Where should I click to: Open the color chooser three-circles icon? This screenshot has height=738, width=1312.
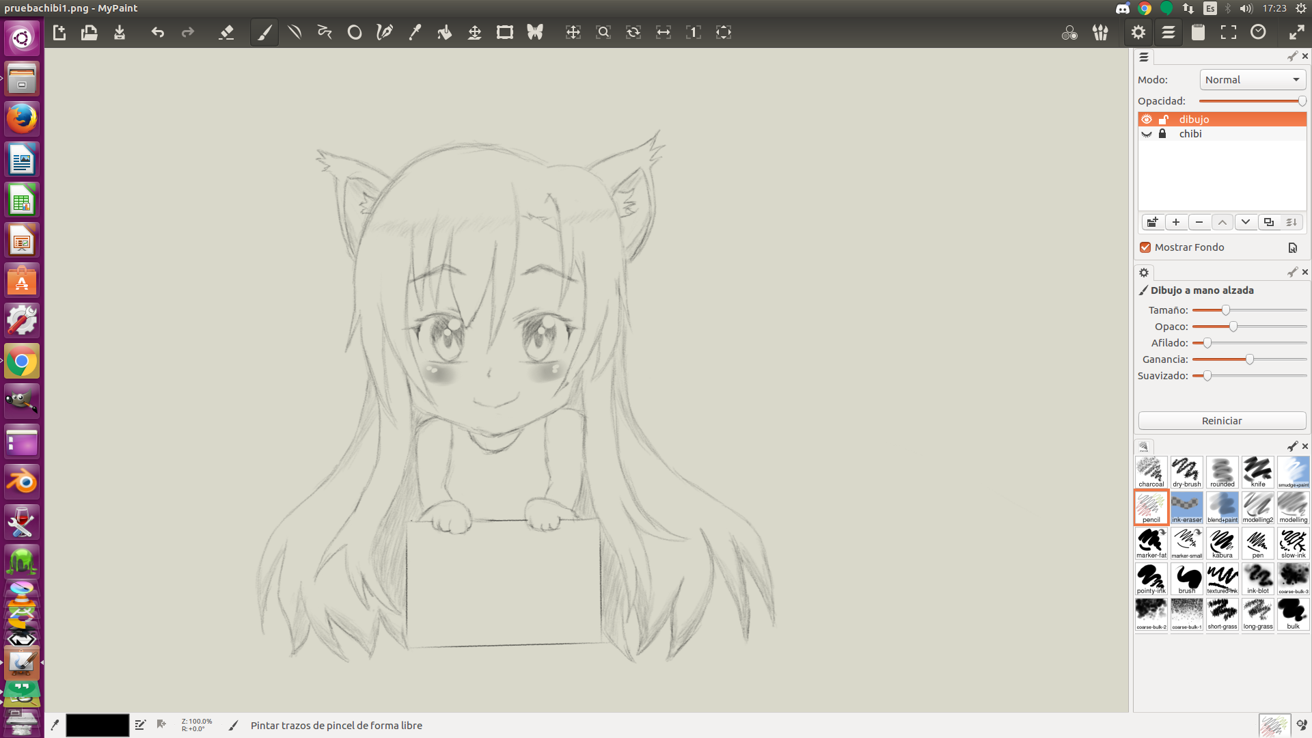point(1070,32)
